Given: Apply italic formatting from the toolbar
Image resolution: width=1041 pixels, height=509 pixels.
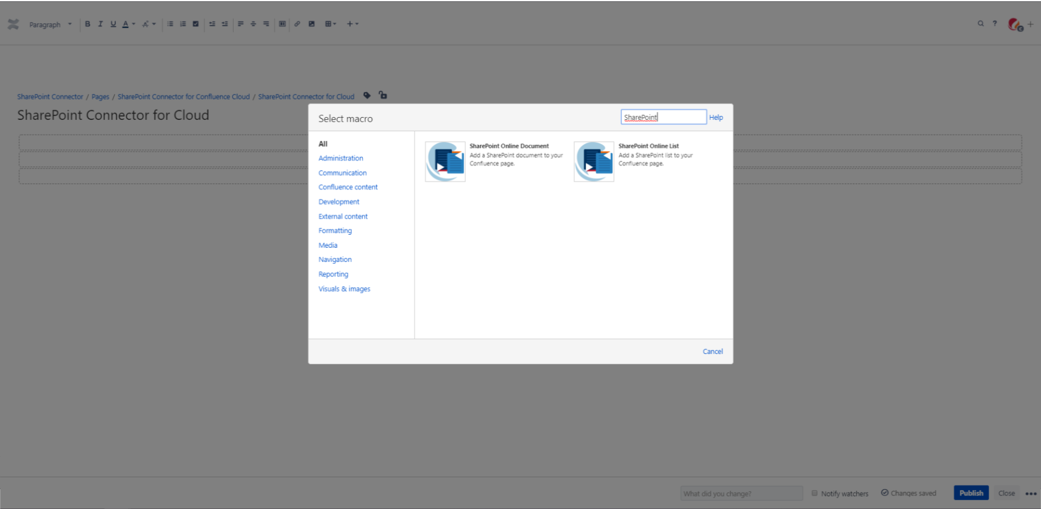Looking at the screenshot, I should pos(100,24).
